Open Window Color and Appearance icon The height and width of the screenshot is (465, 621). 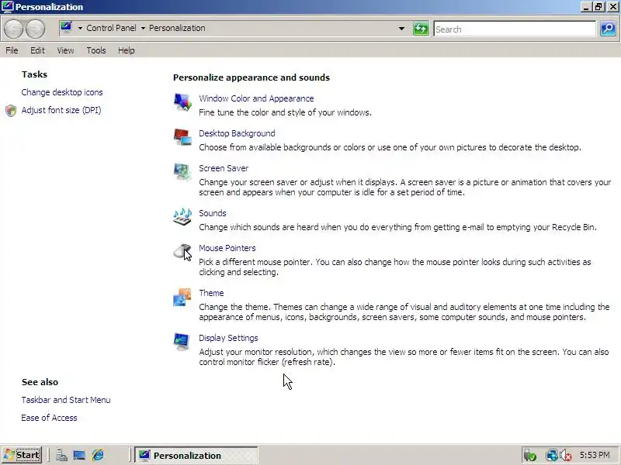tap(182, 102)
